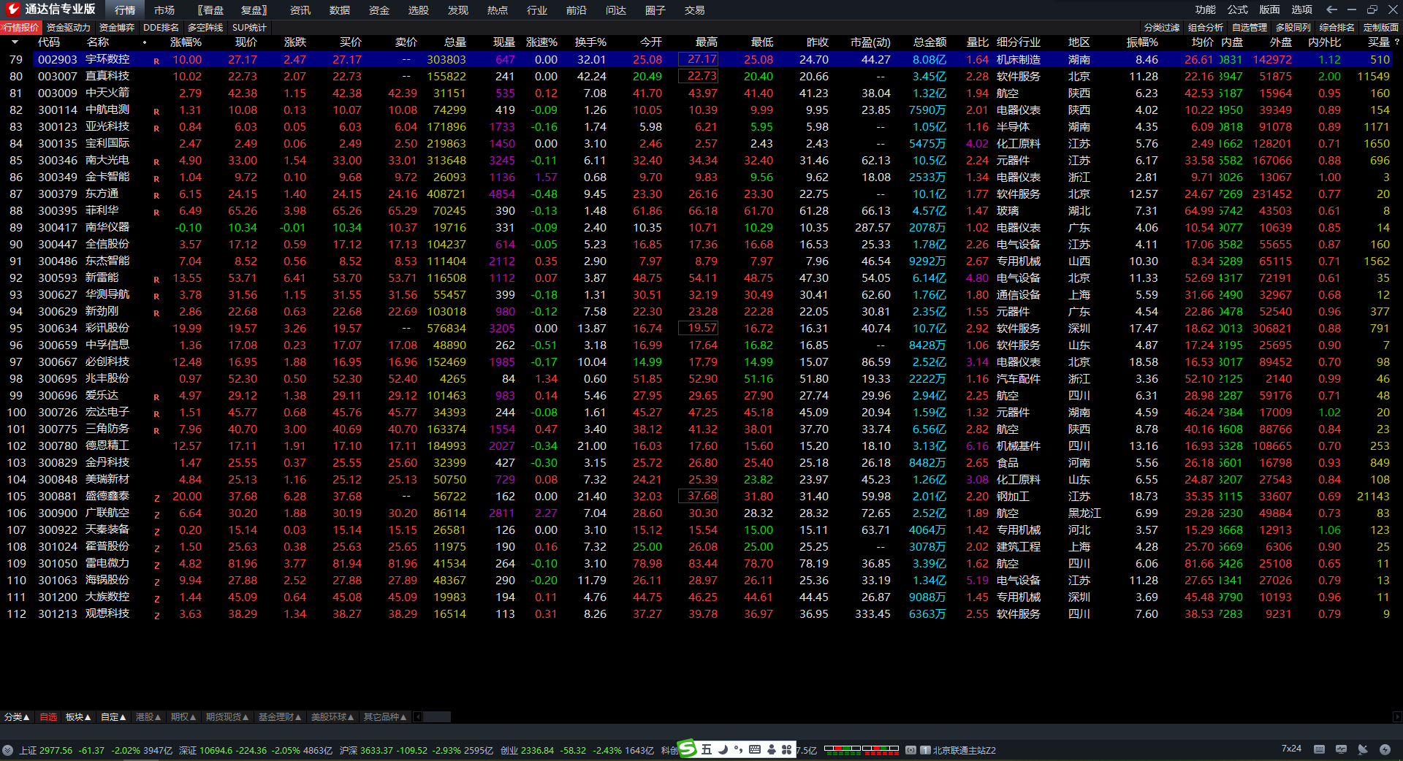Viewport: 1403px width, 761px height.
Task: Click the 7x24 status button
Action: pyautogui.click(x=1291, y=749)
